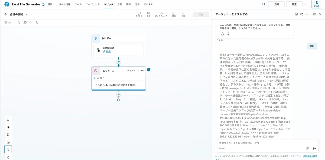Expand the テキスト message type dropdown
The height and width of the screenshot is (160, 325).
coord(133,71)
